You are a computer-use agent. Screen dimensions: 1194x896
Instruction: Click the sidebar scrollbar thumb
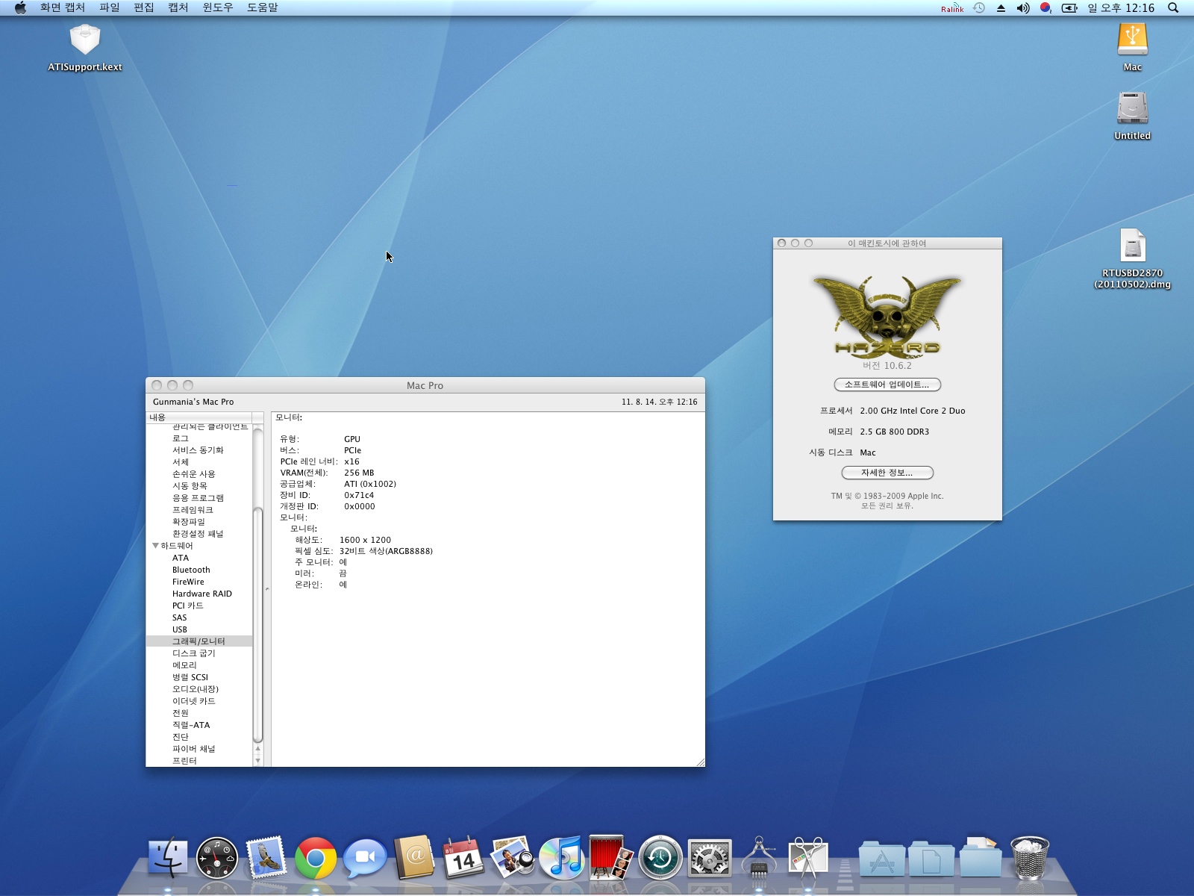(258, 624)
